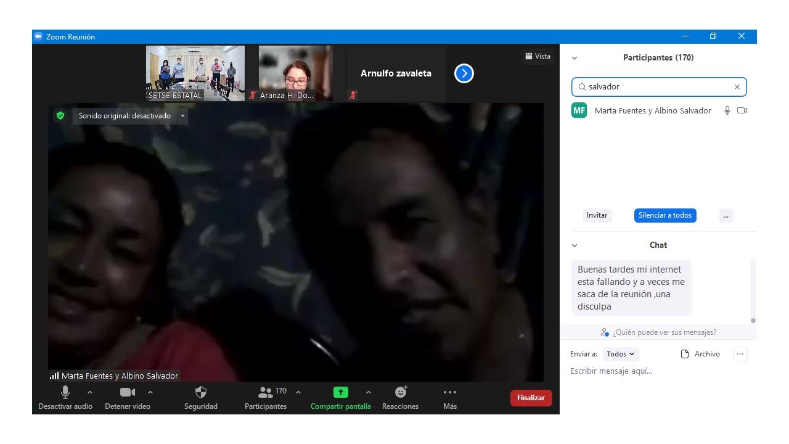Image resolution: width=789 pixels, height=444 pixels.
Task: Click the Archivo attach file button
Action: (x=700, y=354)
